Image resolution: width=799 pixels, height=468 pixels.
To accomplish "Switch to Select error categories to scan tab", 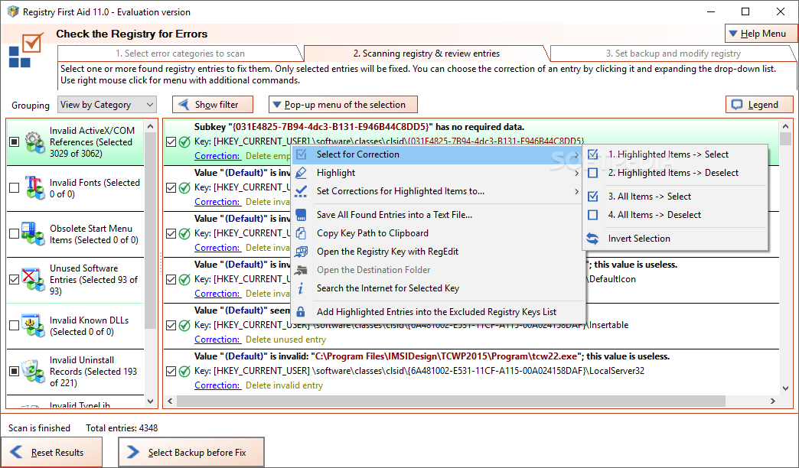I will (x=181, y=54).
